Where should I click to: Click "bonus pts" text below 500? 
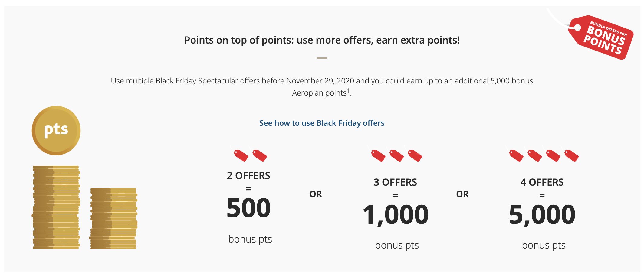250,239
